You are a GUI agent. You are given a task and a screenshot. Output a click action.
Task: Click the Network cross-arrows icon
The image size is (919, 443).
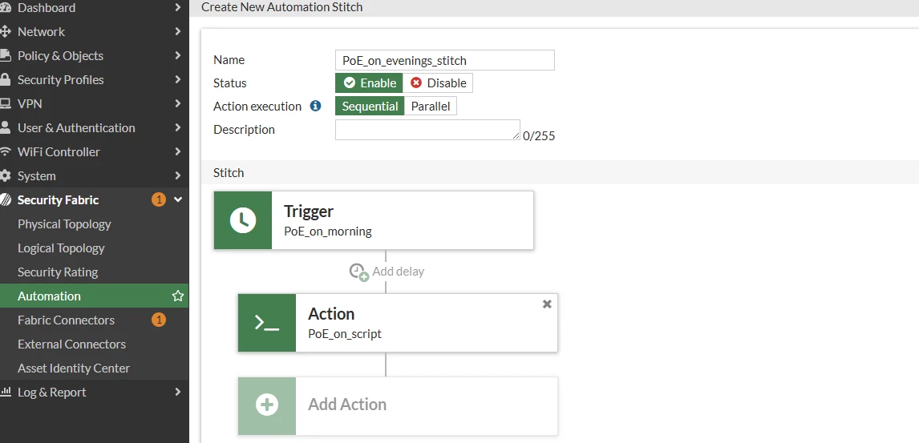click(x=6, y=31)
